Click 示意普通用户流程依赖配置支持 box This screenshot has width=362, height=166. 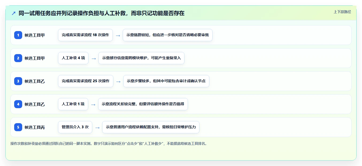151,127
